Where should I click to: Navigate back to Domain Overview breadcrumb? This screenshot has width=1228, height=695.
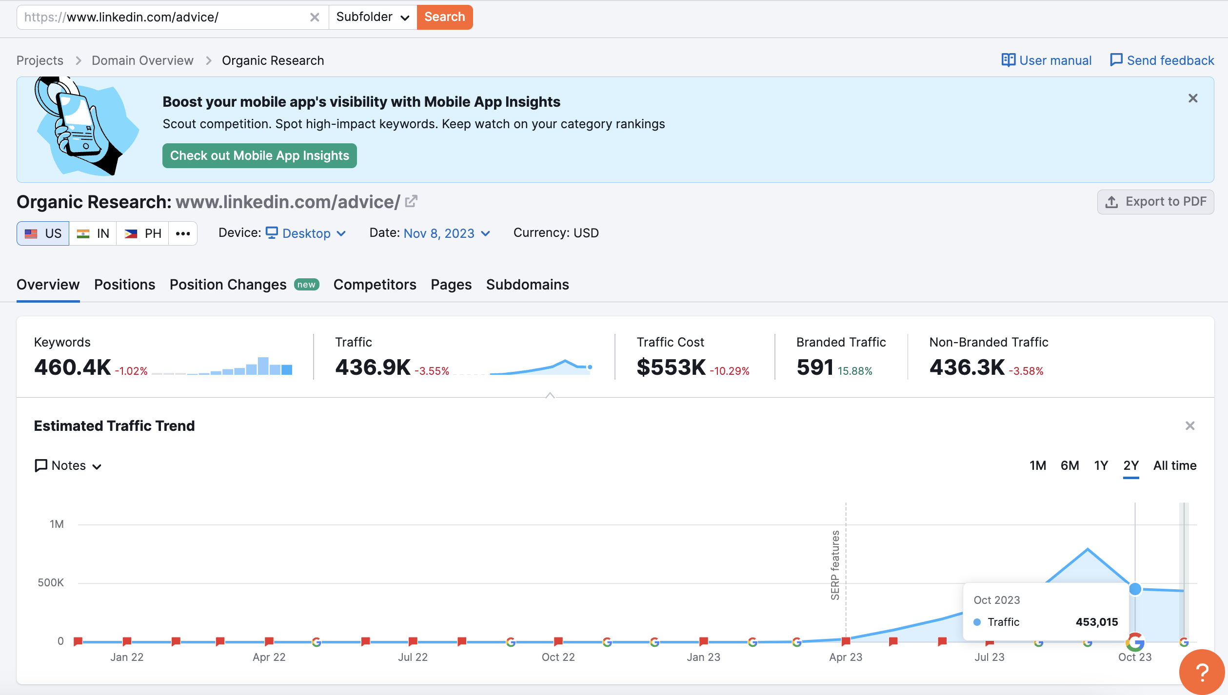142,60
